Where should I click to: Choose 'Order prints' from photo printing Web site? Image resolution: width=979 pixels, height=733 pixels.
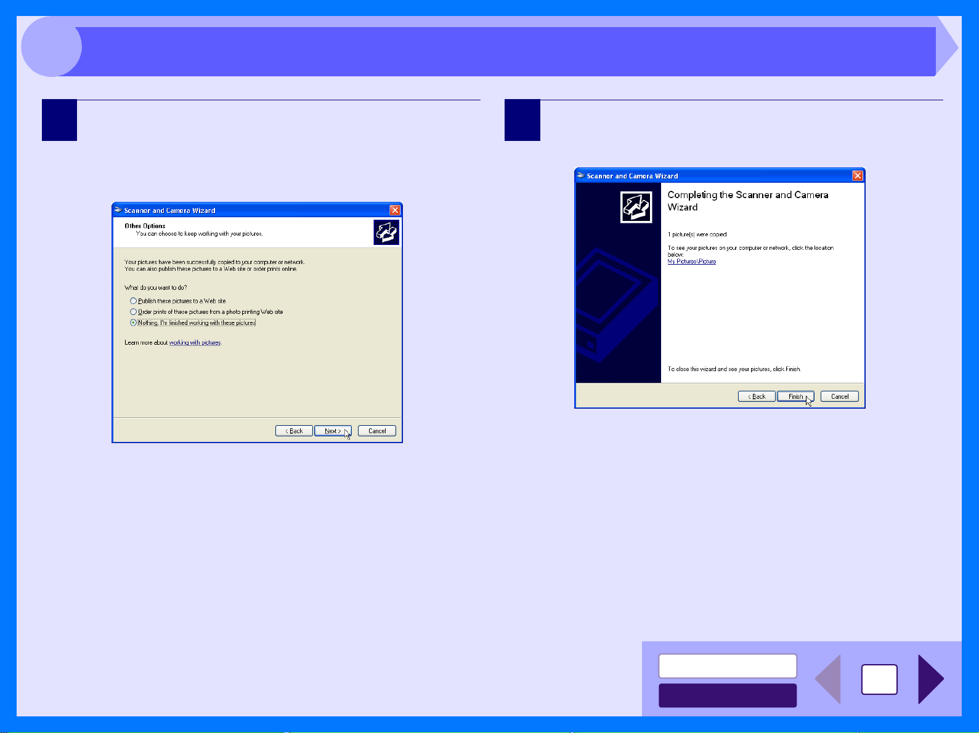pos(206,312)
